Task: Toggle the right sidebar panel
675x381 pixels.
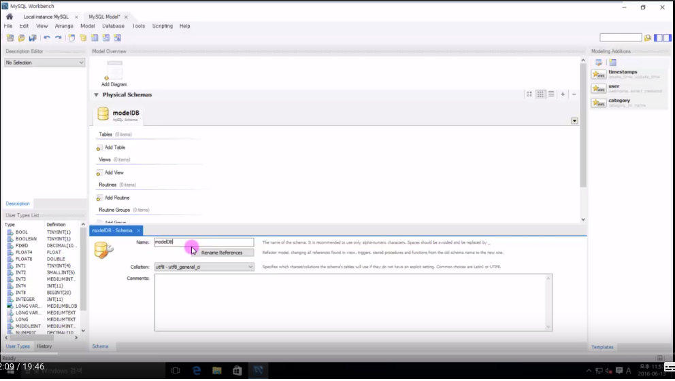Action: pyautogui.click(x=668, y=38)
